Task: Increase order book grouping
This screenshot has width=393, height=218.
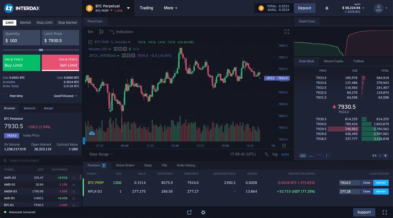Action: (x=386, y=156)
